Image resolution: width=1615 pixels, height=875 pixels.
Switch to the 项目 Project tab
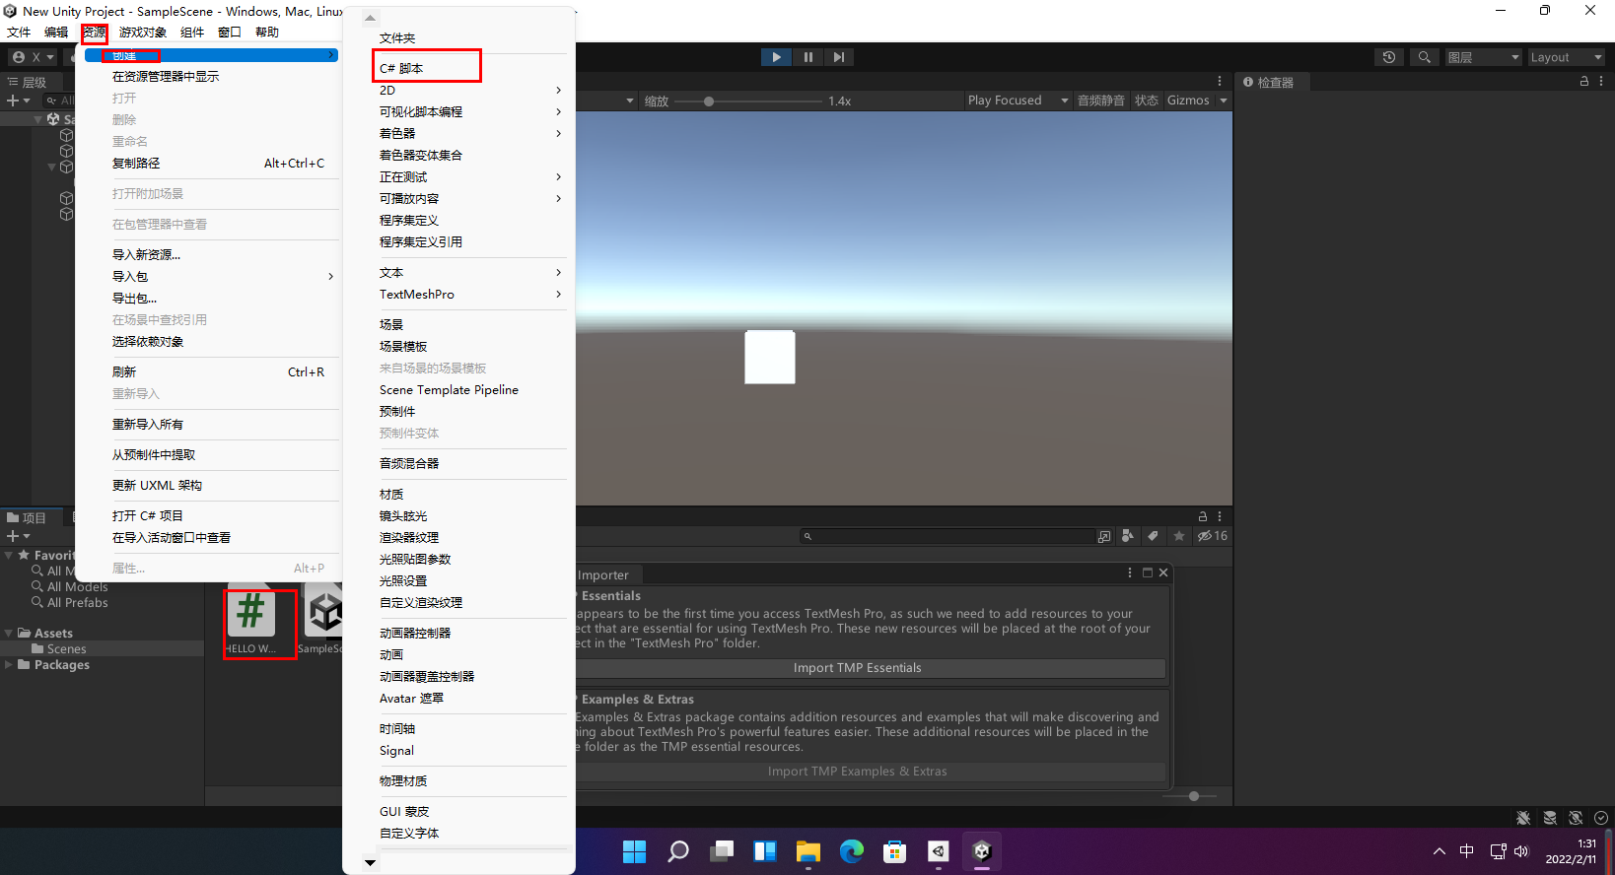(28, 518)
